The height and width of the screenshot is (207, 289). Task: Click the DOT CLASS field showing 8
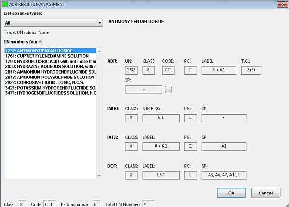[x=131, y=175]
